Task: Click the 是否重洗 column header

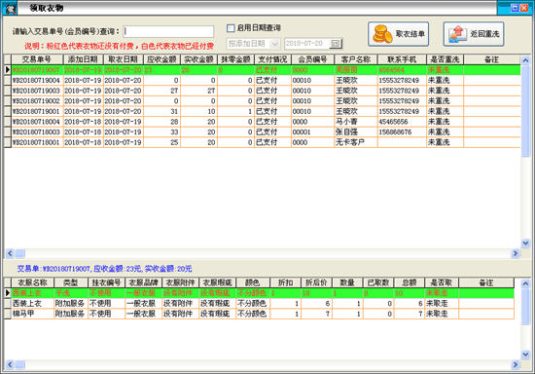Action: [445, 59]
